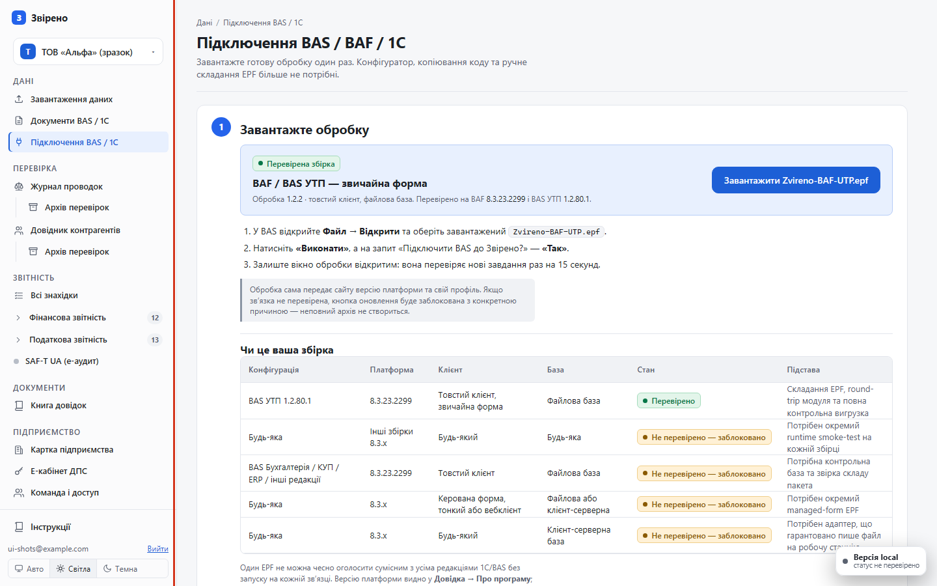Click blocked status in Клієнт-серверна база row
This screenshot has width=937, height=586.
[x=704, y=536]
